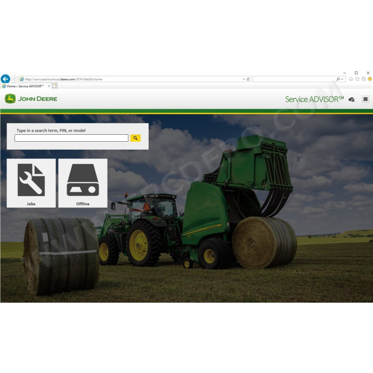This screenshot has height=373, width=373.
Task: Click the browser forward arrow button
Action: coord(14,79)
